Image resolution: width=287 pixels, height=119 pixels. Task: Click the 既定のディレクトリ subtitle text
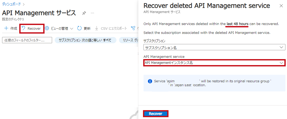pyautogui.click(x=13, y=19)
